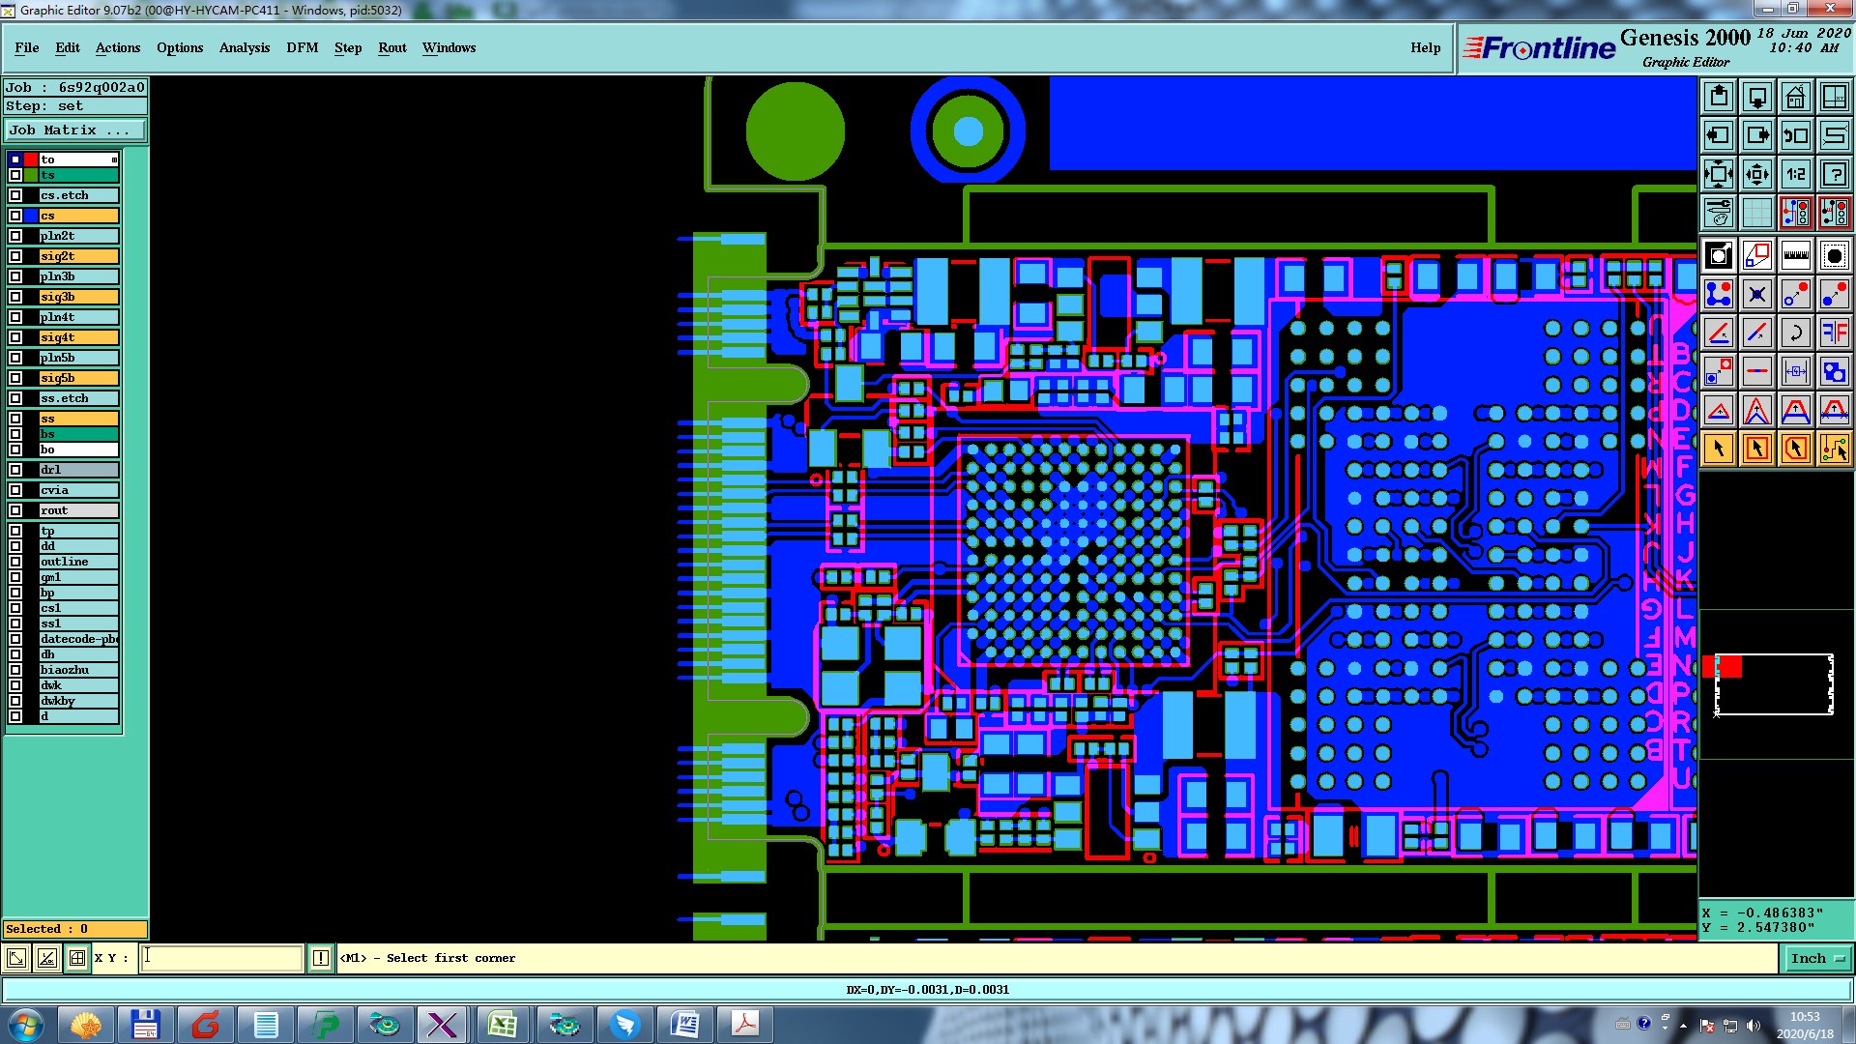Select the polygon select arrow tool
This screenshot has width=1856, height=1044.
(x=1795, y=449)
